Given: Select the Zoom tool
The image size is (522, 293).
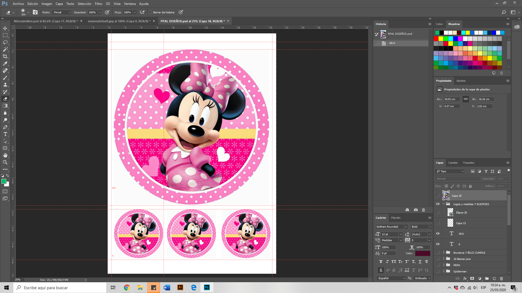Looking at the screenshot, I should pos(5,162).
